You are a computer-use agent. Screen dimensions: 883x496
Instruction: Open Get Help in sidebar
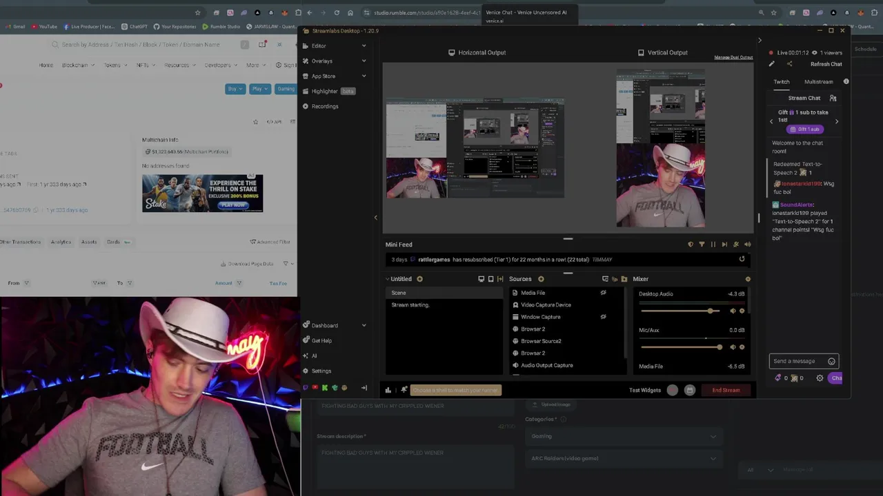click(x=321, y=340)
